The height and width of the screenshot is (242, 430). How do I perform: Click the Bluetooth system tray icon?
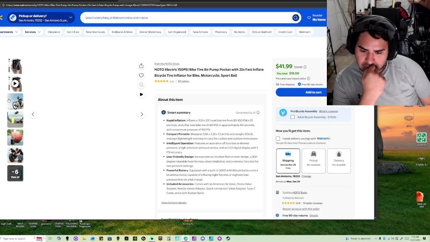[384, 239]
